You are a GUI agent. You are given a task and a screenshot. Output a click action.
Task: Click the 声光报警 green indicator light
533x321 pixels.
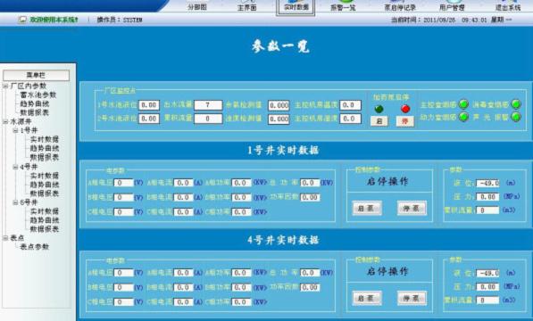(x=516, y=117)
